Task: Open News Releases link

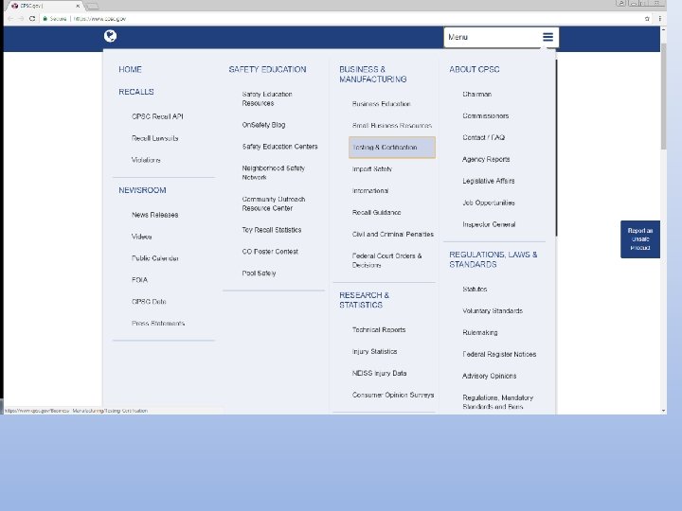Action: [x=154, y=215]
